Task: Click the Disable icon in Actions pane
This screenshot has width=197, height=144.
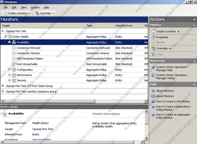Action: tap(153, 42)
